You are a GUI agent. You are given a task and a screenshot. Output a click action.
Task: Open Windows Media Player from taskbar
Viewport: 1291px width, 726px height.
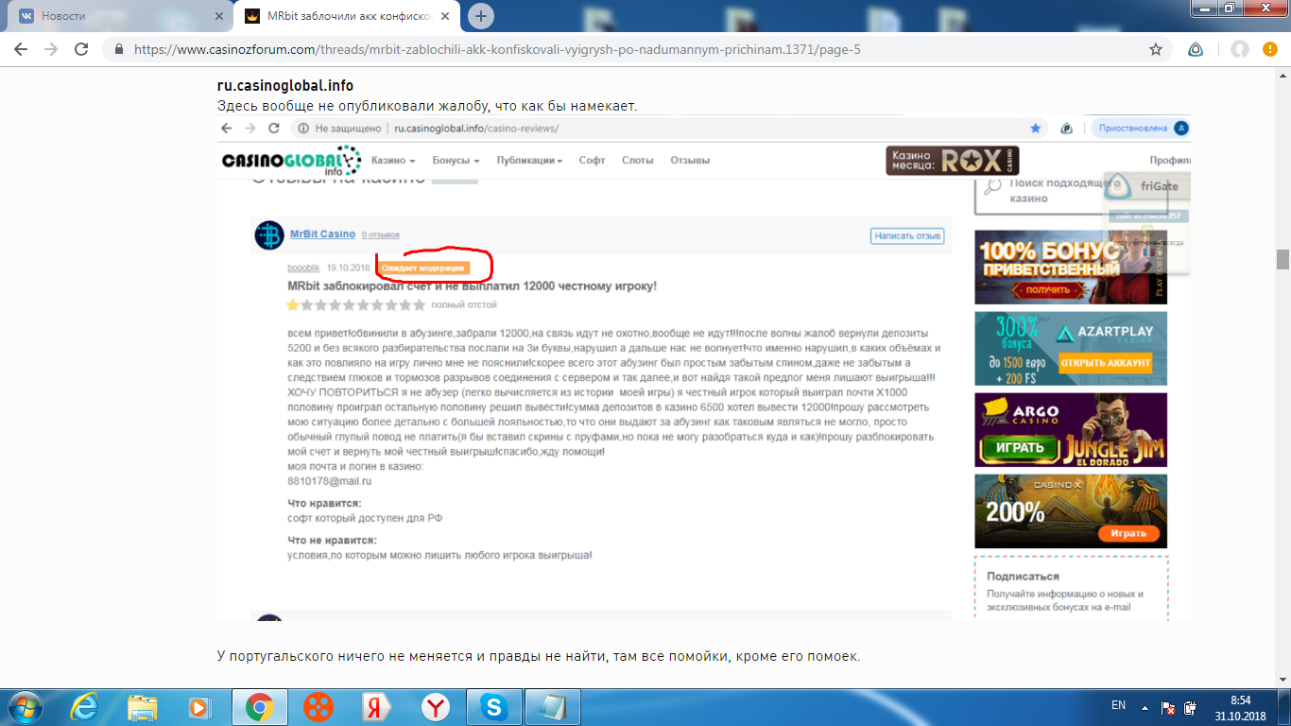(199, 707)
